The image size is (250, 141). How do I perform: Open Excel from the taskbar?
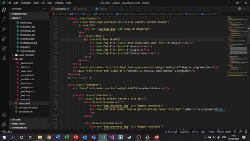67,137
